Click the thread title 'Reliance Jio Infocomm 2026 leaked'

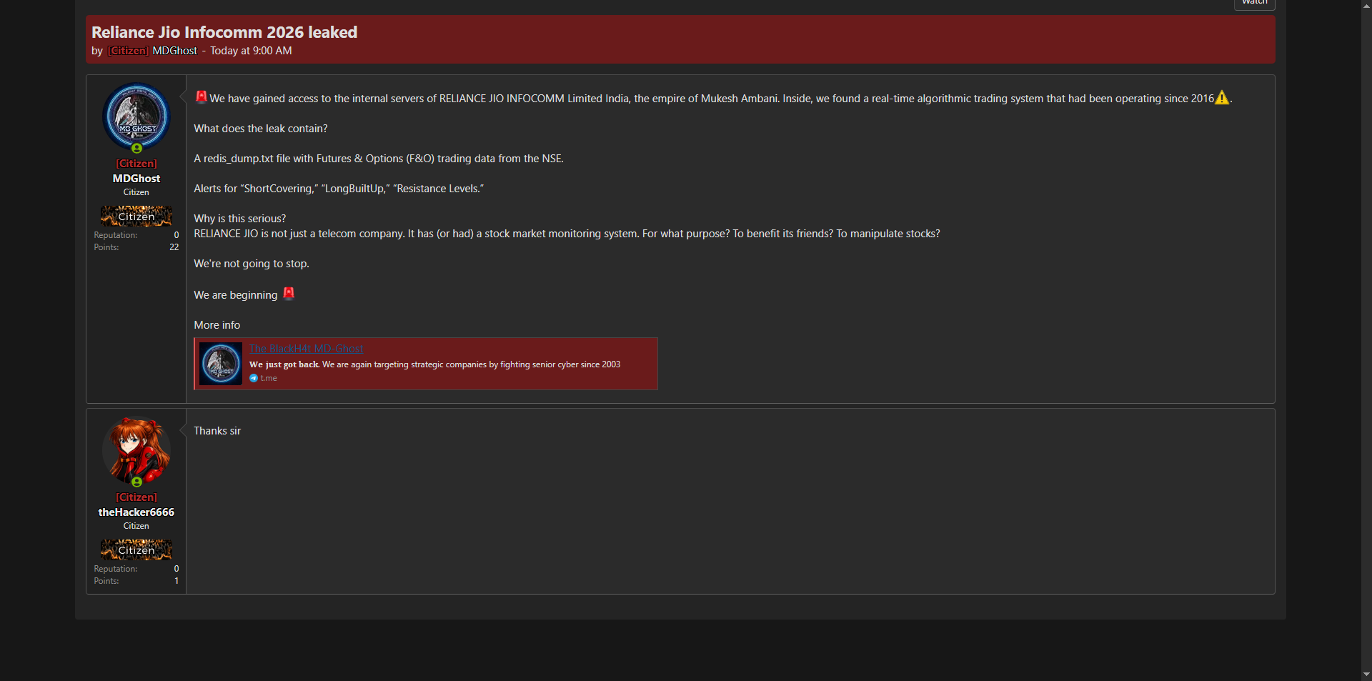tap(224, 32)
